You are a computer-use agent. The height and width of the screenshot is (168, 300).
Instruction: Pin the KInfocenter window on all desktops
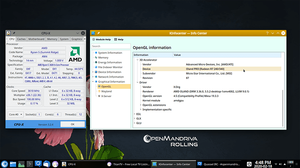[x=98, y=33]
